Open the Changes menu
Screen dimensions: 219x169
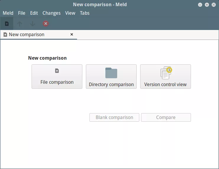pos(51,13)
